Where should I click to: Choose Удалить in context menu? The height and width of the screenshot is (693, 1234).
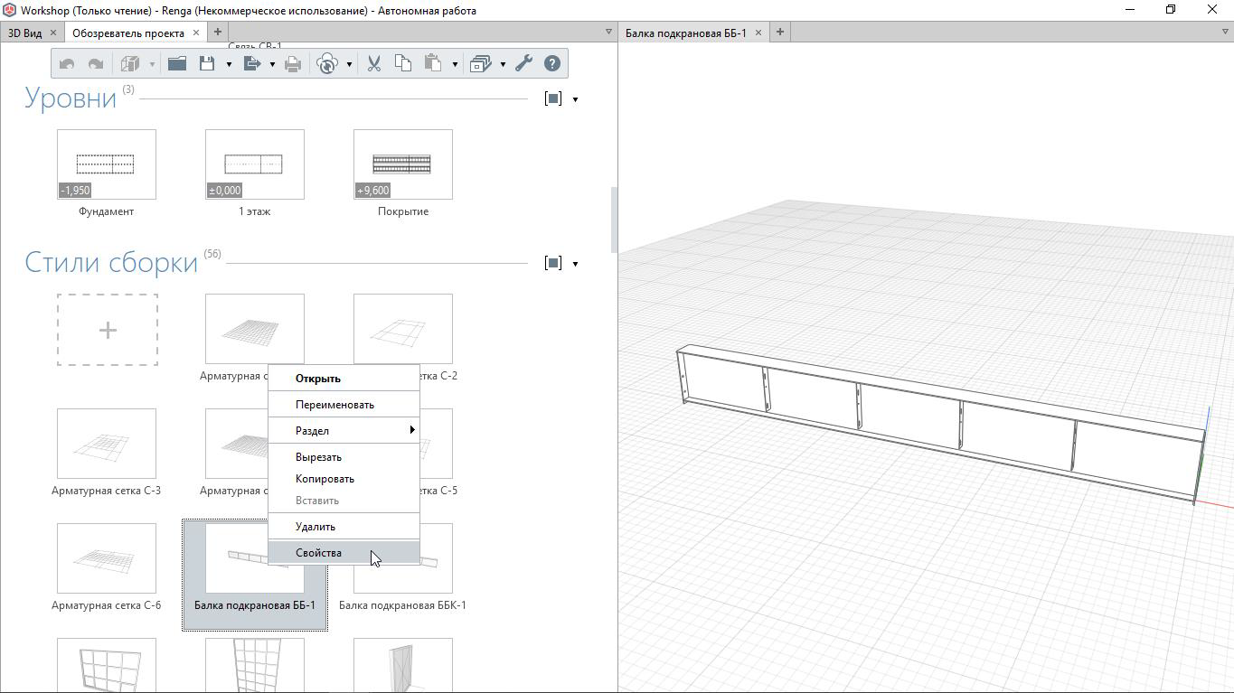(x=344, y=527)
